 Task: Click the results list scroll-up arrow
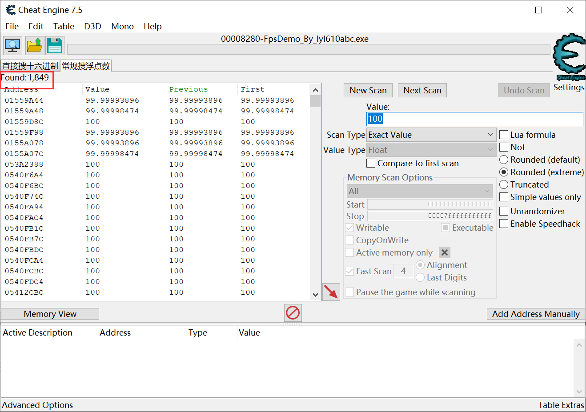tap(315, 90)
